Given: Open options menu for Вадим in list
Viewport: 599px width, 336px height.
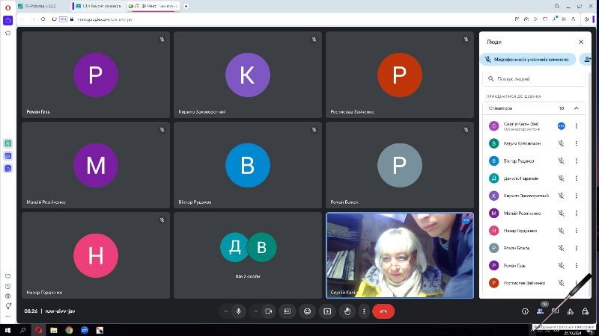Looking at the screenshot, I should tap(576, 143).
